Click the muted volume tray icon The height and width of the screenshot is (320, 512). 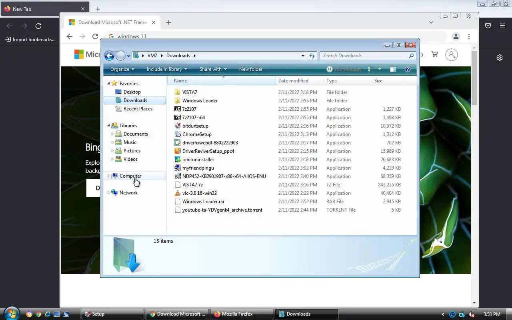(472, 314)
